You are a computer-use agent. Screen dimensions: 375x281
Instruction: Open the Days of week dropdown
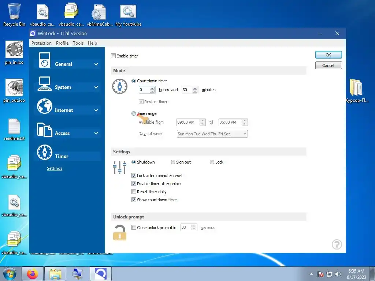tap(212, 134)
